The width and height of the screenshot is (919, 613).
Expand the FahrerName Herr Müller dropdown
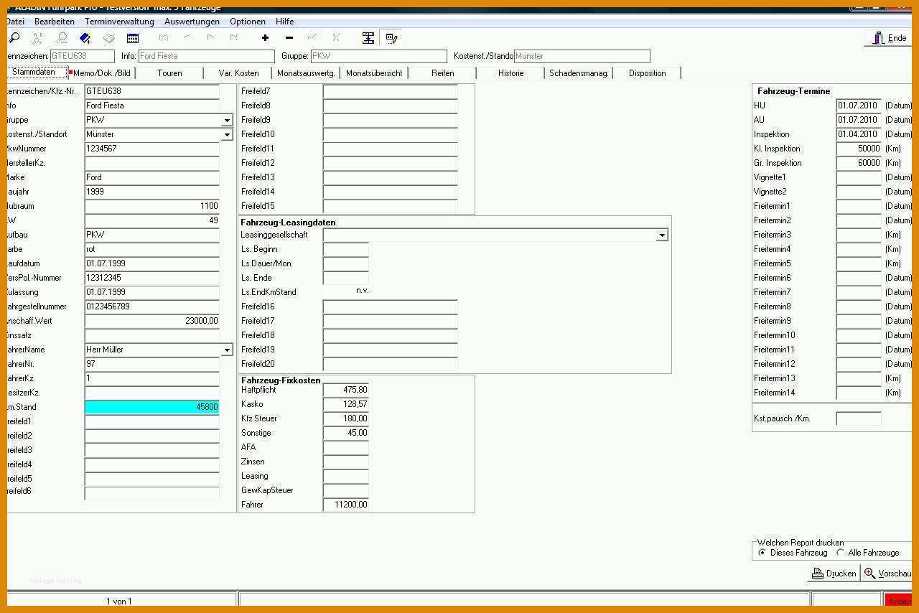click(x=227, y=350)
